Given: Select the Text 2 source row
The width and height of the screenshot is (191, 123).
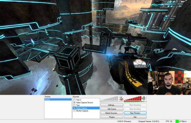Looking at the screenshot, I should [86, 100].
